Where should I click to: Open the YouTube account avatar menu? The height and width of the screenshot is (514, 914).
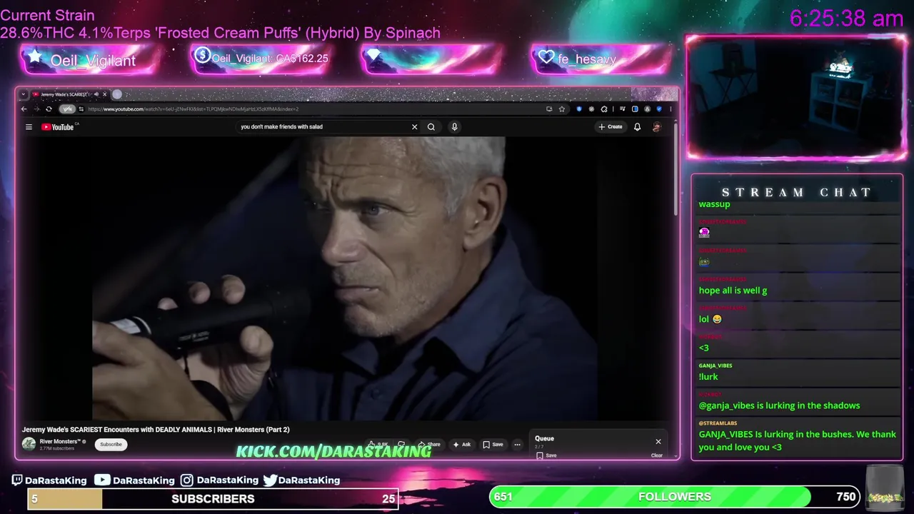(x=657, y=127)
